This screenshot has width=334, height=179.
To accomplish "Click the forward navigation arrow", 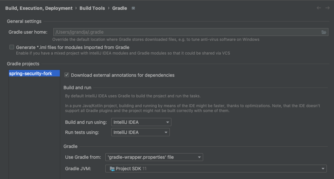I will coord(327,8).
